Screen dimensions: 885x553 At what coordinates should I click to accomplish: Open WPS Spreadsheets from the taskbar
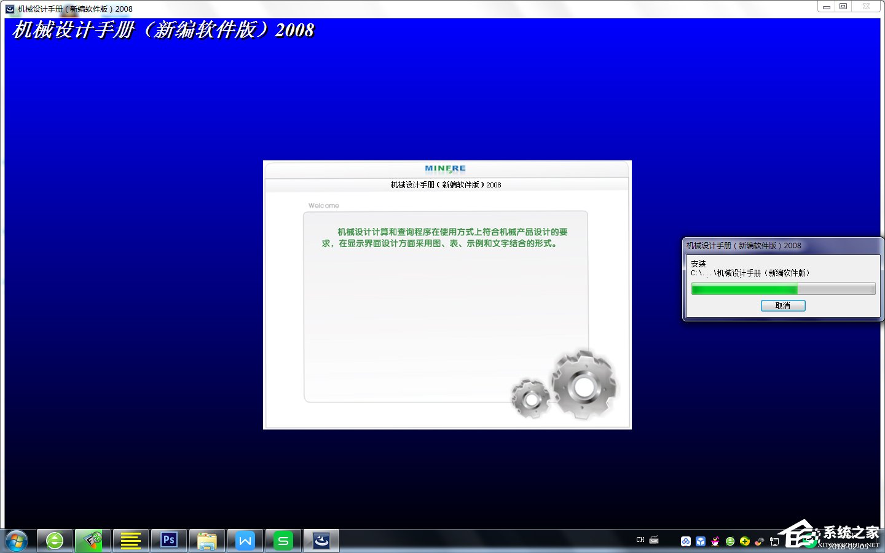[x=283, y=541]
